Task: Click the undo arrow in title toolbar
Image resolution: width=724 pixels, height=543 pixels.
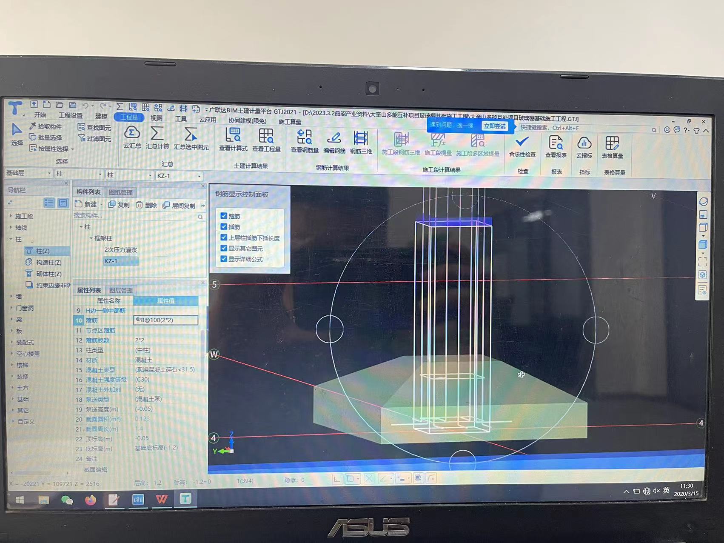Action: tap(86, 106)
